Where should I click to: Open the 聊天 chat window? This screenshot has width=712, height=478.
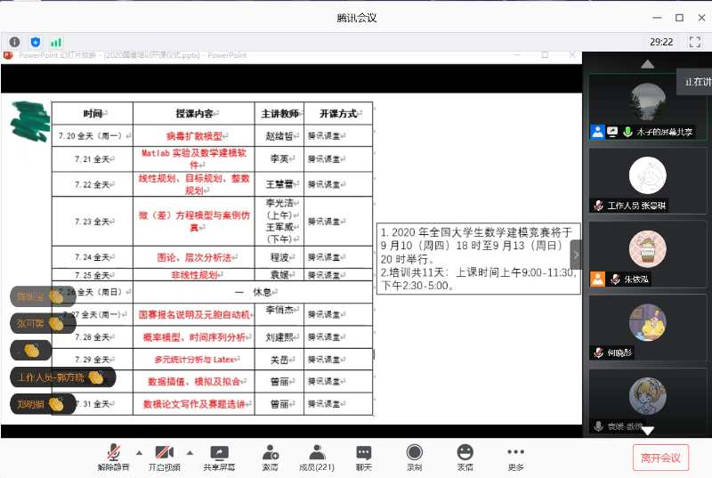click(x=363, y=458)
